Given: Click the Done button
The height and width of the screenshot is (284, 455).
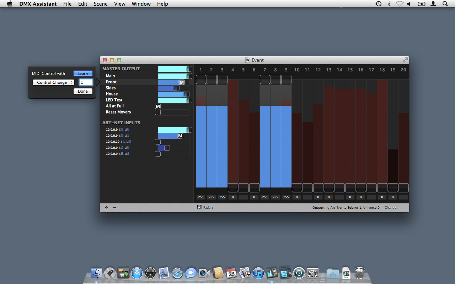Looking at the screenshot, I should pos(83,91).
